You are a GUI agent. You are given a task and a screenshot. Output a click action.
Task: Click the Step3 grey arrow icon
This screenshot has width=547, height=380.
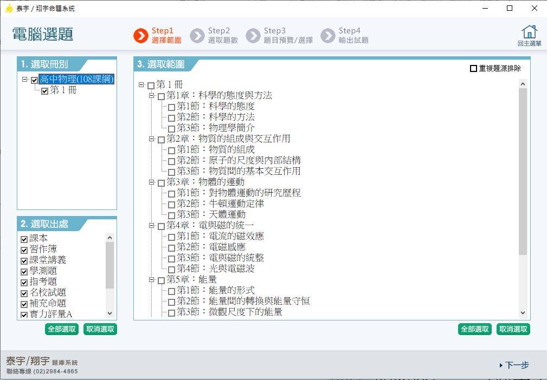coord(253,36)
